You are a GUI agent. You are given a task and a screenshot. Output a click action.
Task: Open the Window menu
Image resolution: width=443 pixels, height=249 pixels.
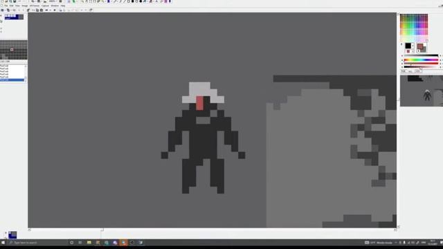click(55, 6)
